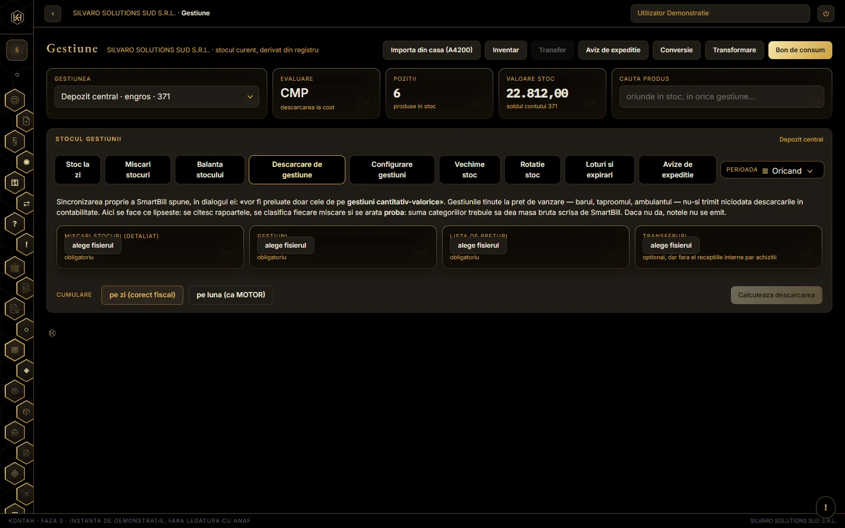Click the exclamation mark hexagon in the sidebar
Image resolution: width=845 pixels, height=528 pixels.
point(26,244)
